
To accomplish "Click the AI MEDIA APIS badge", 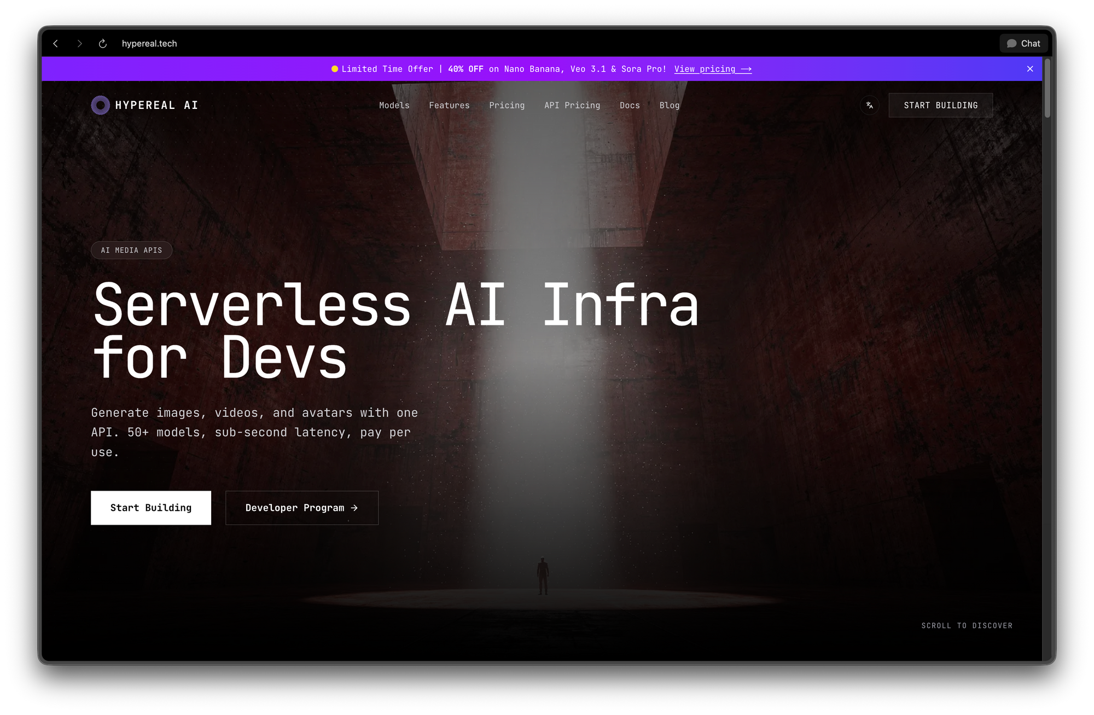I will (131, 250).
